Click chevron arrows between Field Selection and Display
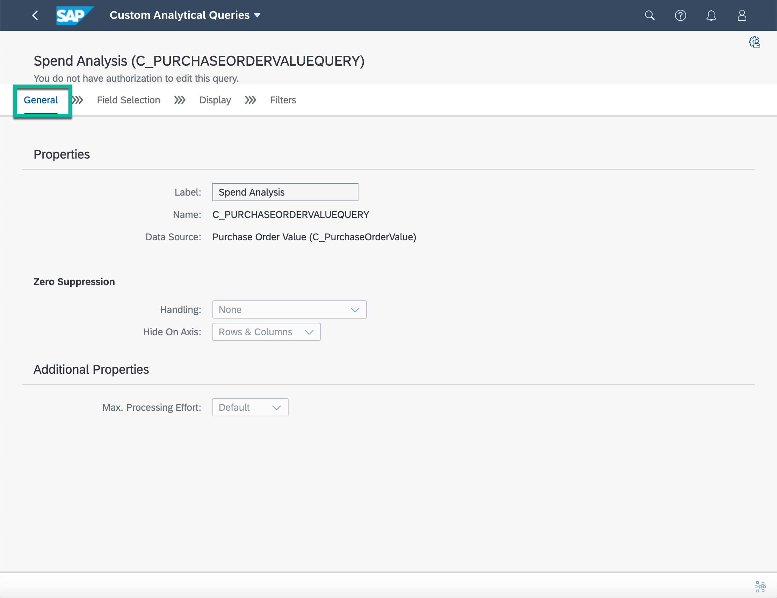 [x=180, y=100]
